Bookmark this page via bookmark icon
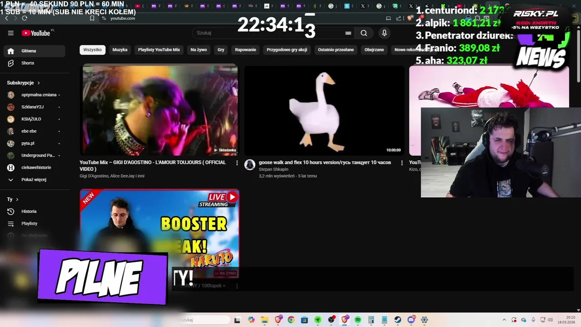This screenshot has height=327, width=581. [92, 18]
